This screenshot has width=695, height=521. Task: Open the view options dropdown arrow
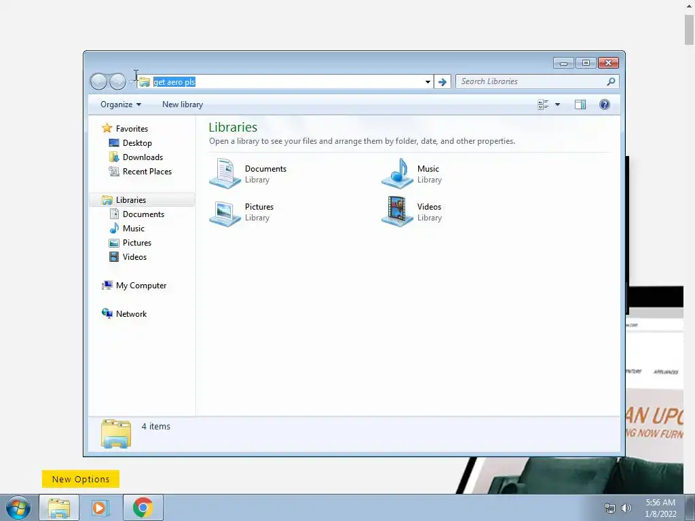click(558, 104)
